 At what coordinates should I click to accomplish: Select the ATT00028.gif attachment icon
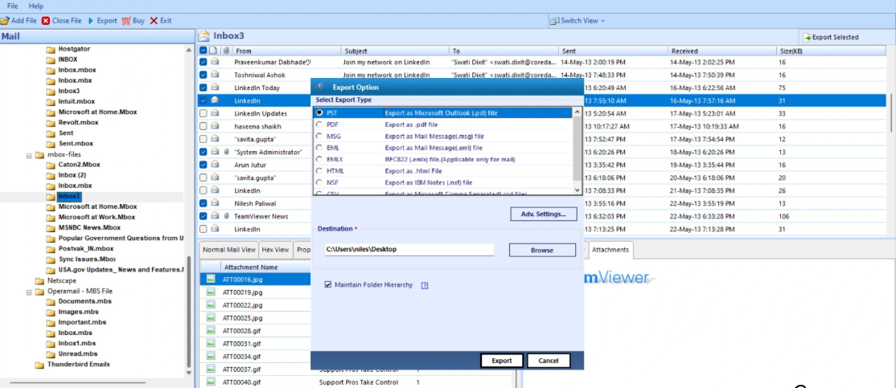click(x=211, y=331)
